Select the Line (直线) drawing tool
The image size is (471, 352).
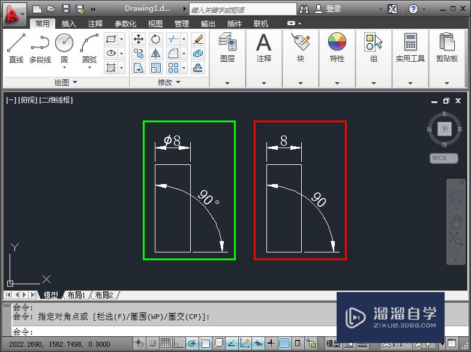16,48
